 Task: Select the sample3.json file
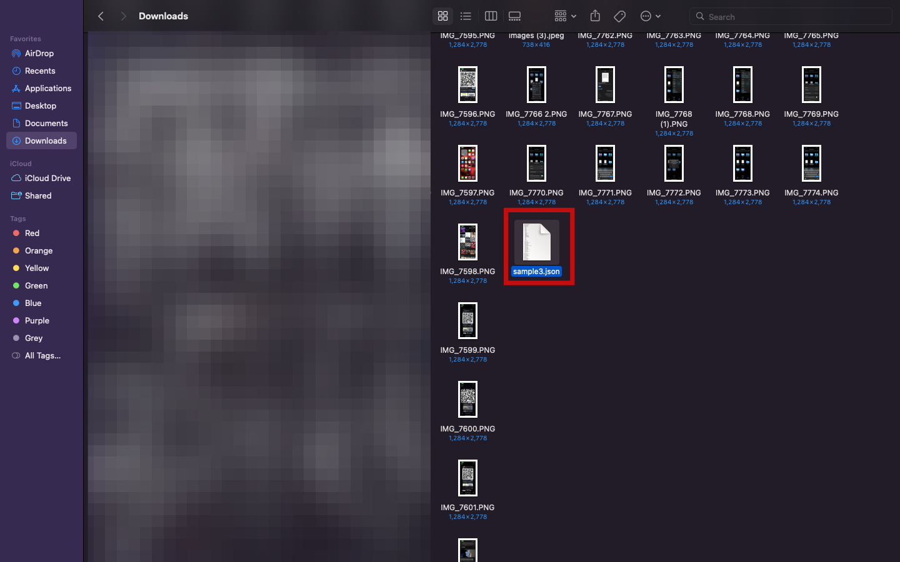point(536,242)
